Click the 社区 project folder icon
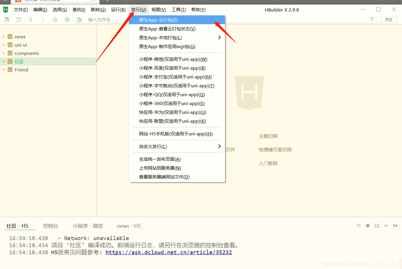The height and width of the screenshot is (269, 402). coord(10,61)
